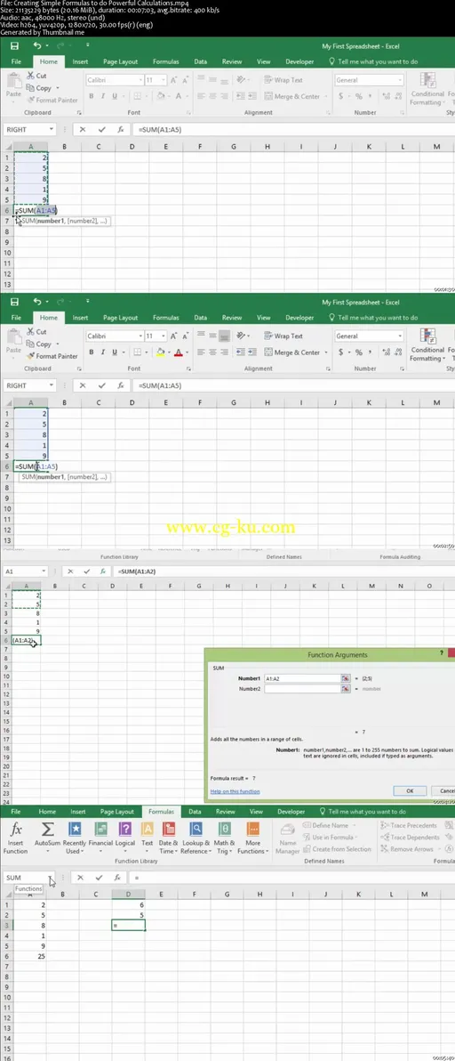Click Cancel in Function Arguments dialog
The width and height of the screenshot is (455, 1061).
coord(445,790)
